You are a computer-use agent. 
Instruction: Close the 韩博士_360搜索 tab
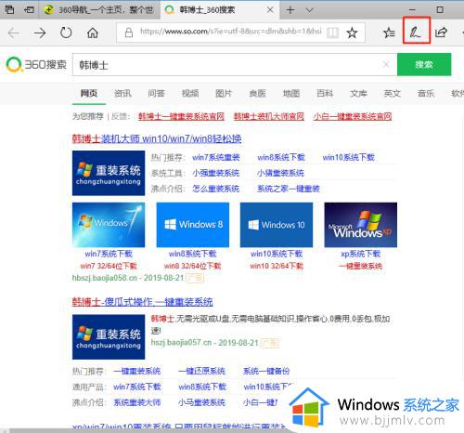[x=270, y=10]
